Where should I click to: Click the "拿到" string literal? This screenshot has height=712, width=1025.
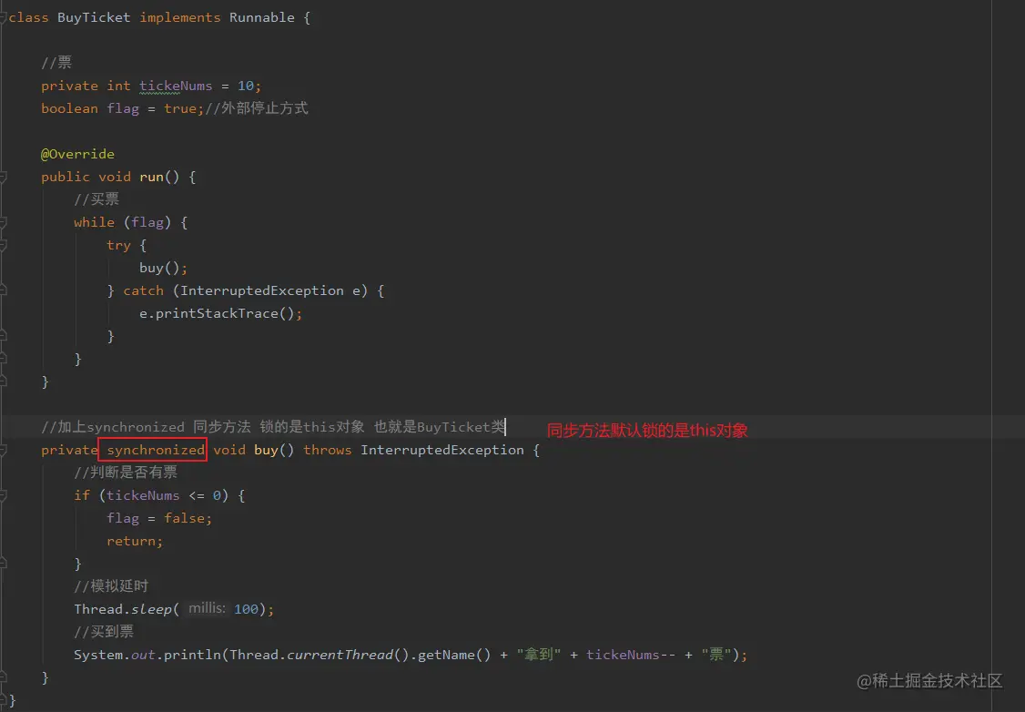point(539,655)
